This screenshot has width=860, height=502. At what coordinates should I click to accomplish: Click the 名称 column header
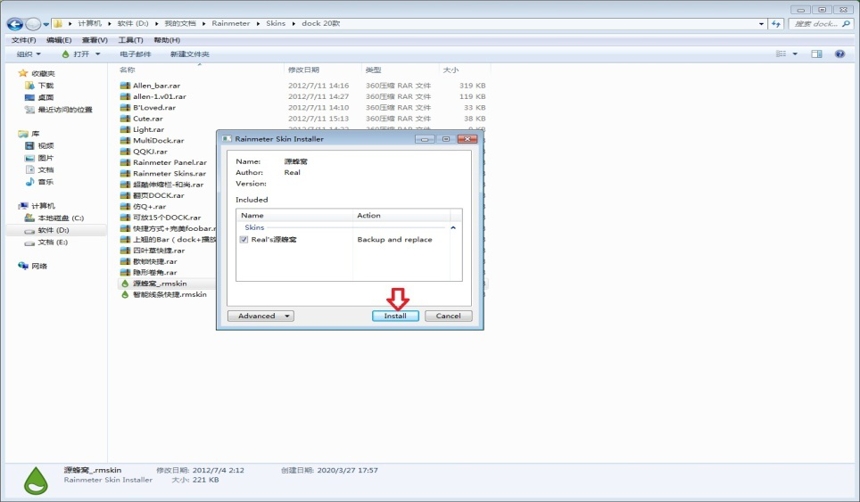coord(127,70)
